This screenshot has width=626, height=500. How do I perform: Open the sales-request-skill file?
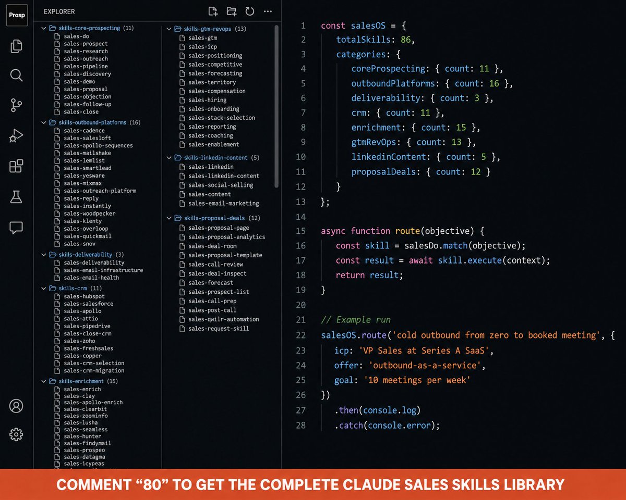(x=219, y=329)
